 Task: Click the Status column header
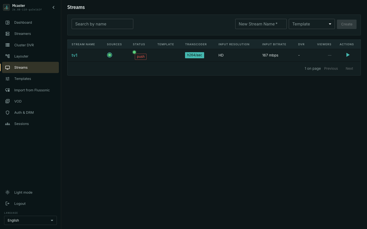click(x=139, y=44)
